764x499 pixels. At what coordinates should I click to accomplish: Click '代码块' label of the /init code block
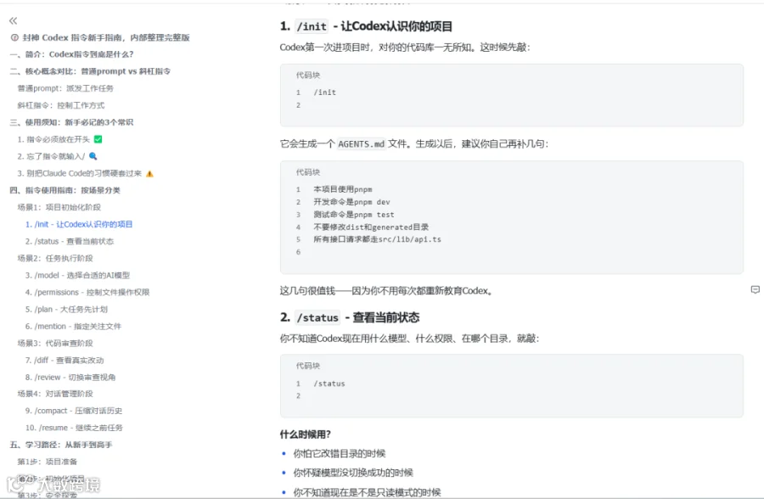pos(308,75)
